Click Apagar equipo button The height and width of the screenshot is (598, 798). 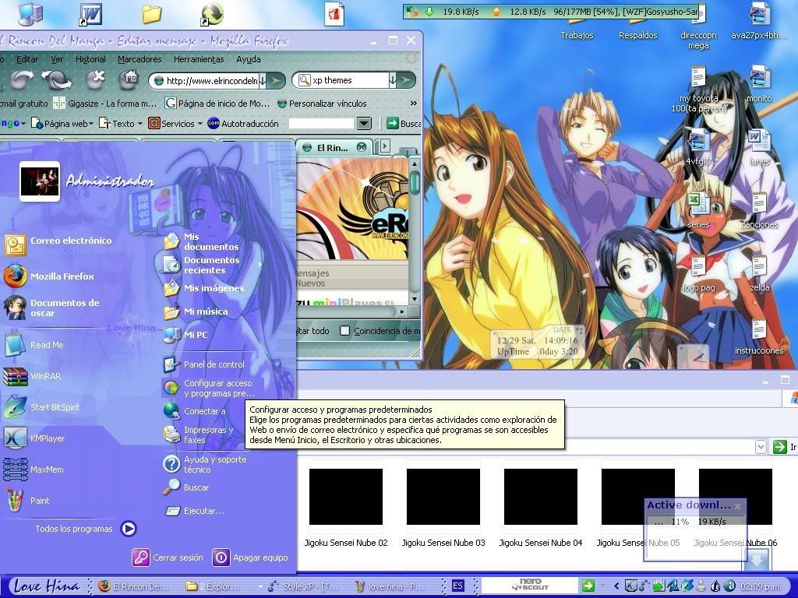click(x=250, y=558)
